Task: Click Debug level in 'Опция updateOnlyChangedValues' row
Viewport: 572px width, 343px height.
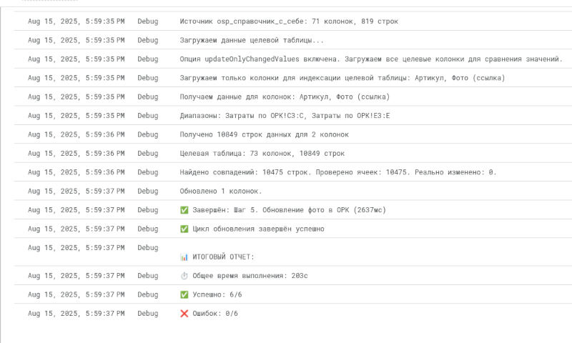Action: pos(148,59)
